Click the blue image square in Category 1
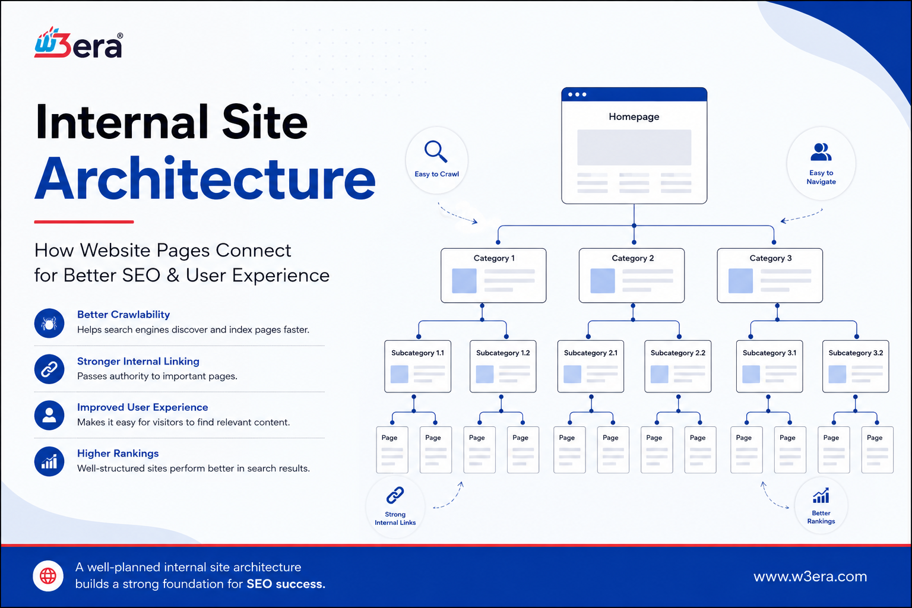 [x=464, y=281]
